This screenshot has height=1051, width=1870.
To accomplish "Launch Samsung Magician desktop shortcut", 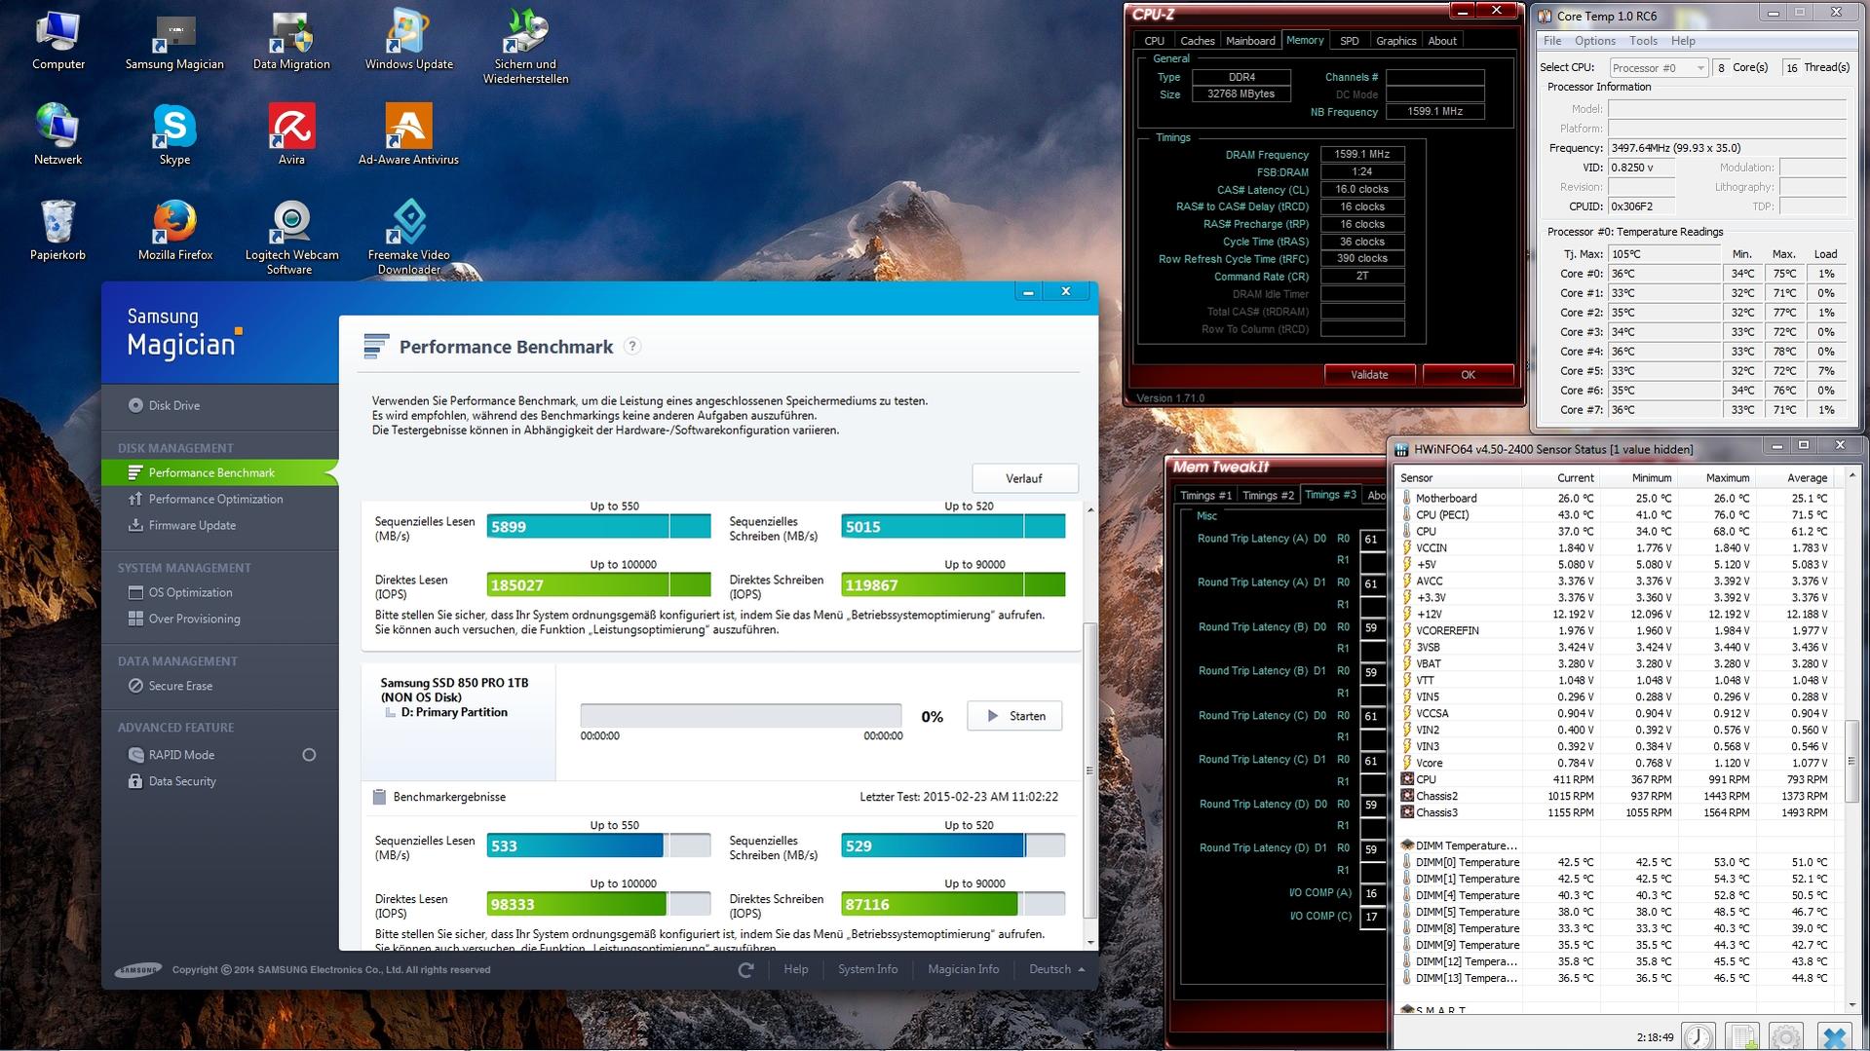I will [x=174, y=41].
